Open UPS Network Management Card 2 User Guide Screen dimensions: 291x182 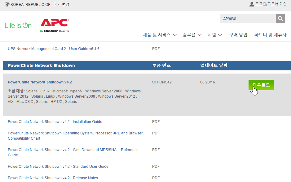(53, 49)
